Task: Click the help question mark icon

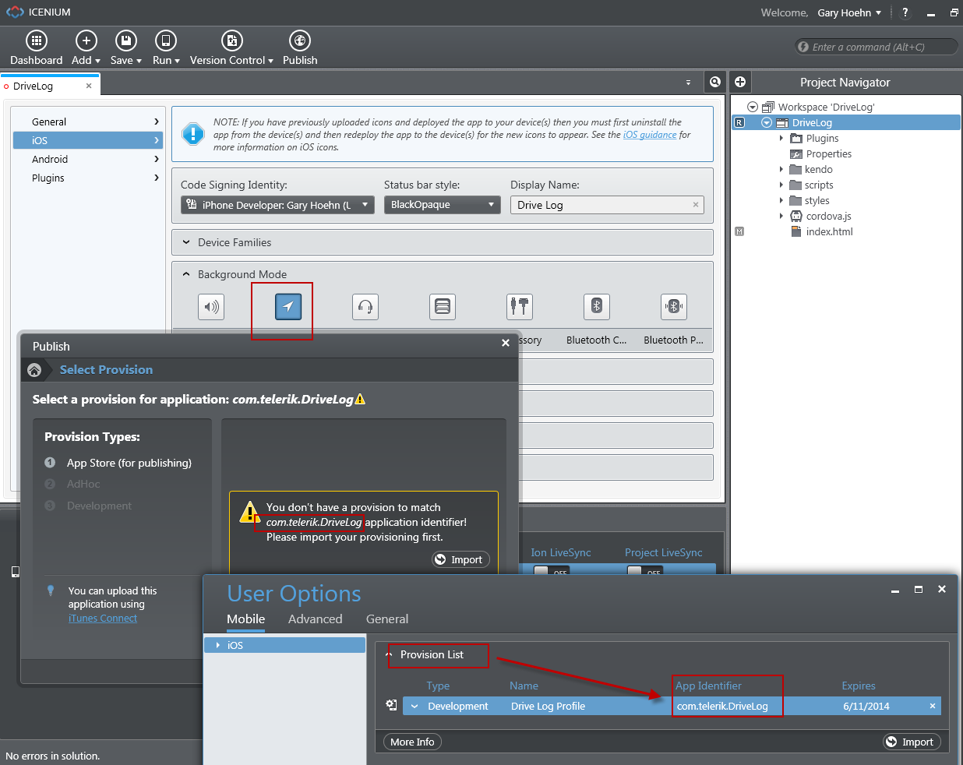Action: (905, 12)
